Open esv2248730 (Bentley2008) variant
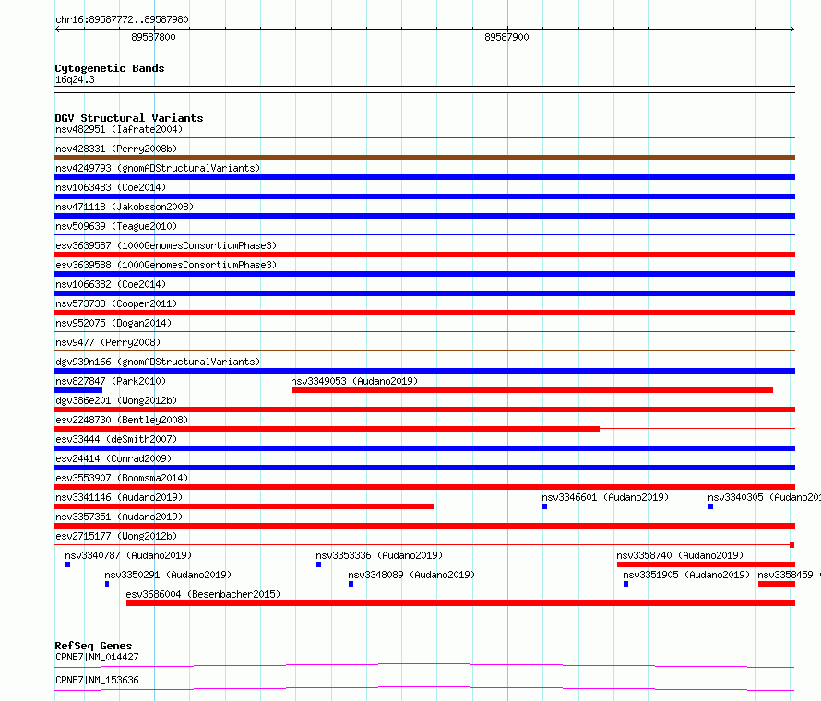Image resolution: width=821 pixels, height=701 pixels. (122, 420)
